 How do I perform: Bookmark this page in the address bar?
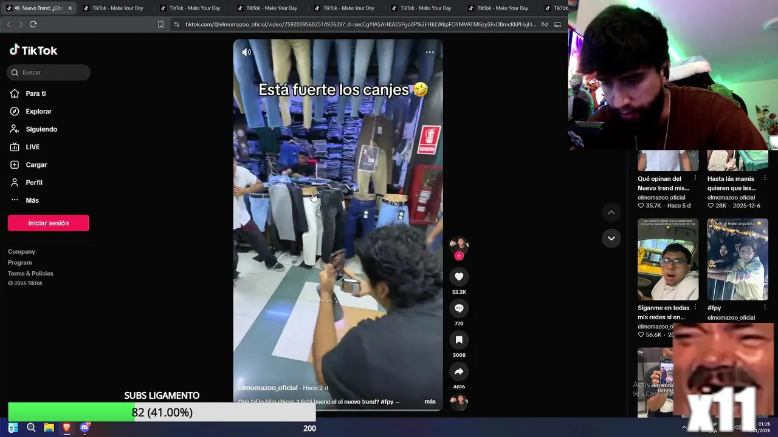pyautogui.click(x=160, y=24)
